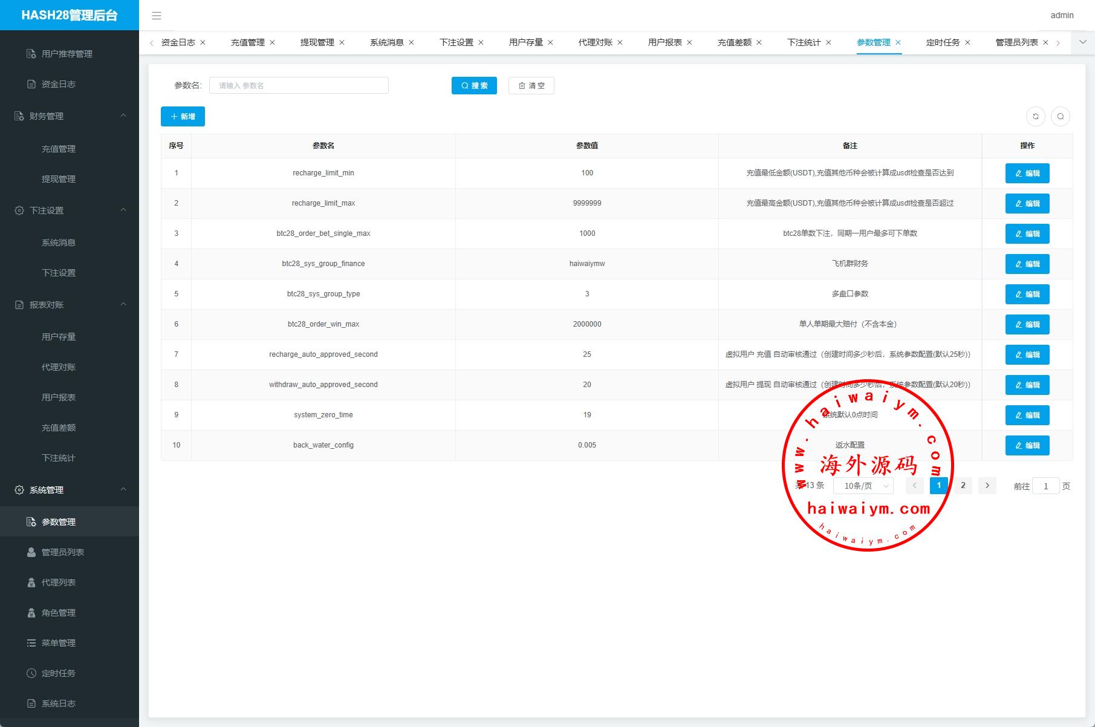Open 管理员列表 in the sidebar

62,552
